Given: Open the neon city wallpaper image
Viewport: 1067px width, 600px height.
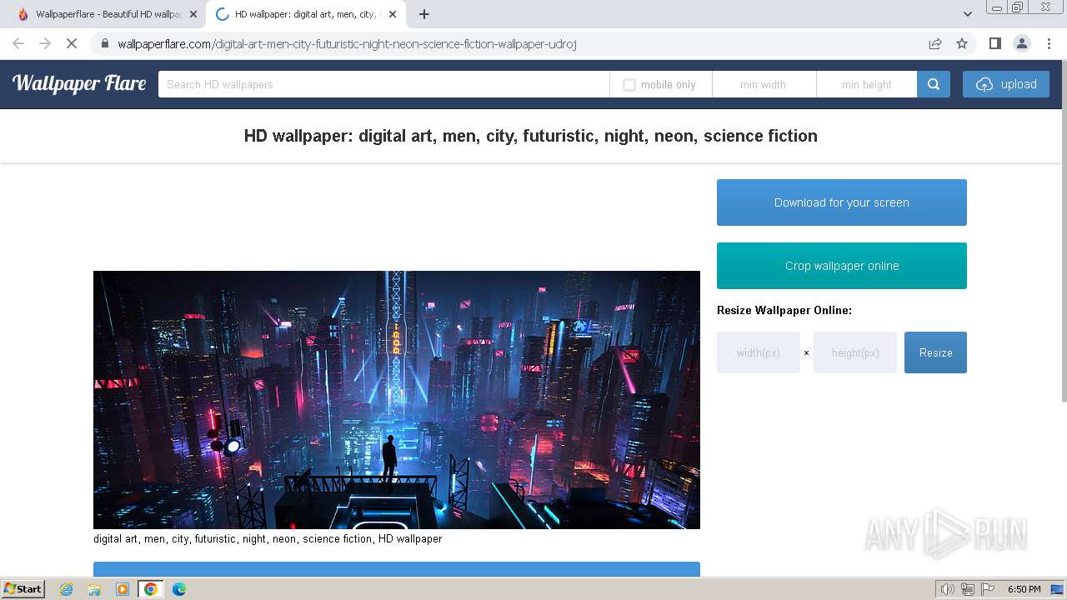Looking at the screenshot, I should click(397, 400).
